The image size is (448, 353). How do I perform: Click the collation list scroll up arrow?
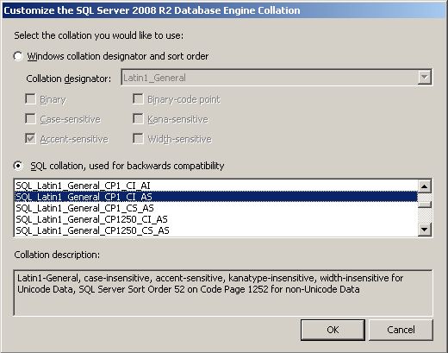[x=425, y=186]
